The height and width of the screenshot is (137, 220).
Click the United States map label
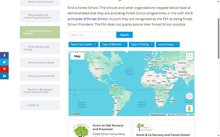[99, 68]
